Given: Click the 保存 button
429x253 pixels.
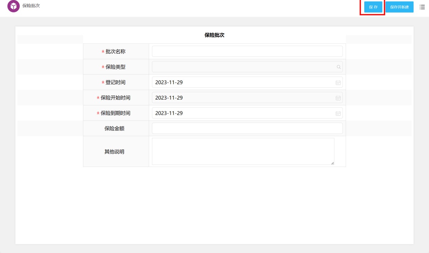Looking at the screenshot, I should point(373,7).
